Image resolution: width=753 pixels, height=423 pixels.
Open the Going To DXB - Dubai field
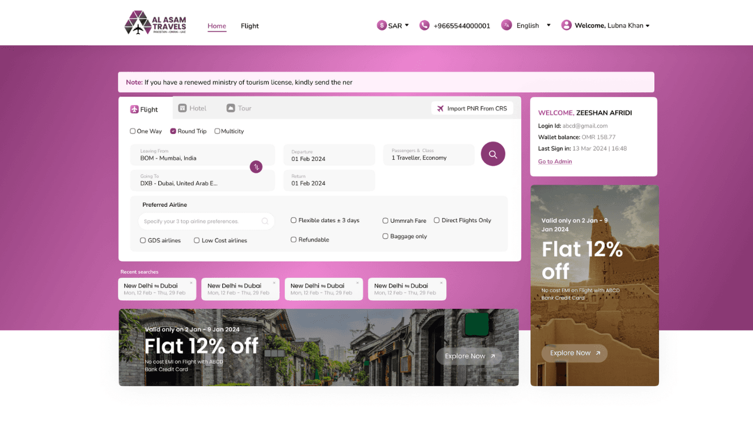(202, 180)
